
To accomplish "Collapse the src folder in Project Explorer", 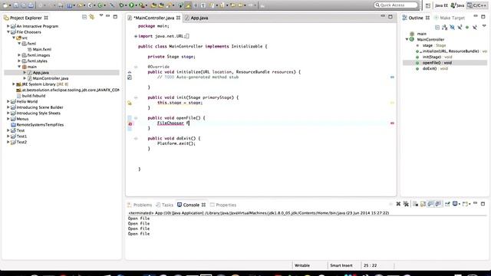I will pos(14,38).
